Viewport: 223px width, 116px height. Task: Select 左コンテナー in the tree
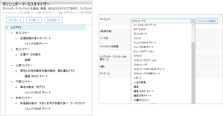tap(23, 33)
